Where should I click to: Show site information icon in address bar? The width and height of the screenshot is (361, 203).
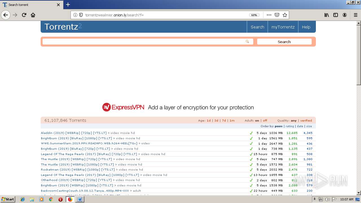pos(75,15)
